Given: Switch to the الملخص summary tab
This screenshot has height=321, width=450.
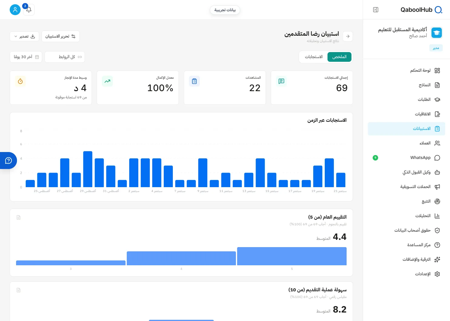Looking at the screenshot, I should click(x=339, y=57).
